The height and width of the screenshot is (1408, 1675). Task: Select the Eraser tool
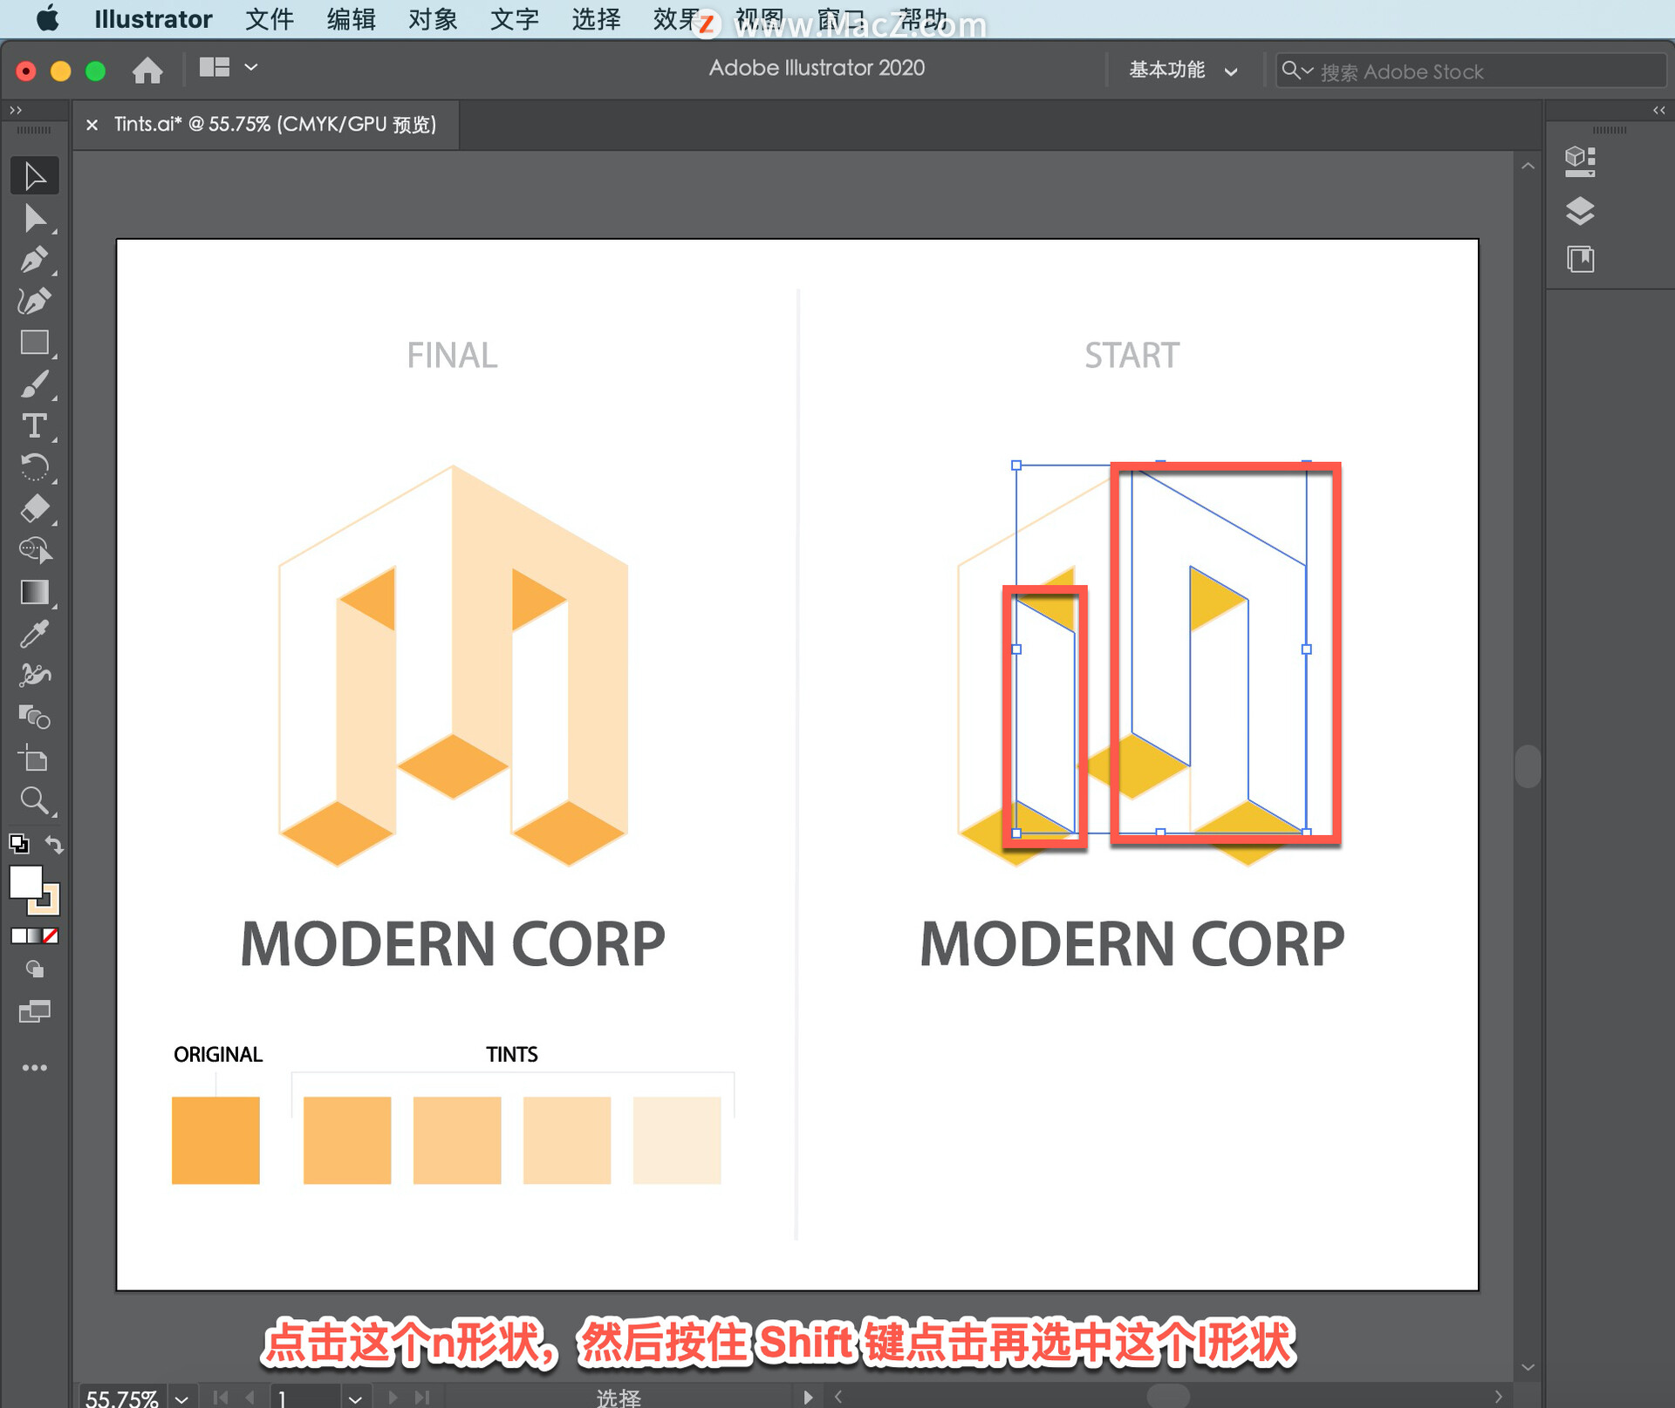click(35, 508)
